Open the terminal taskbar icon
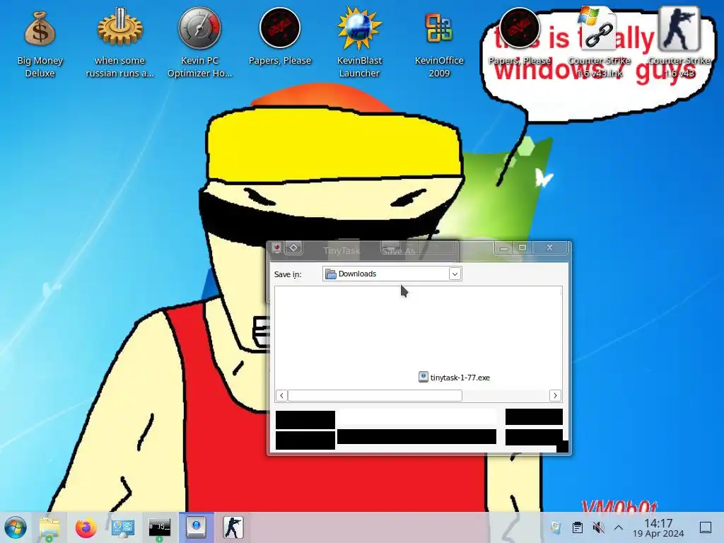The width and height of the screenshot is (724, 543). pos(159,527)
